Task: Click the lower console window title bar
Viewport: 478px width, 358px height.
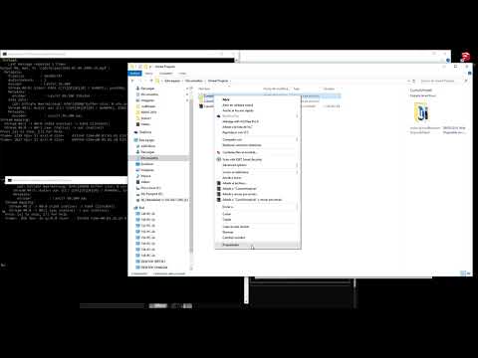Action: pyautogui.click(x=67, y=180)
